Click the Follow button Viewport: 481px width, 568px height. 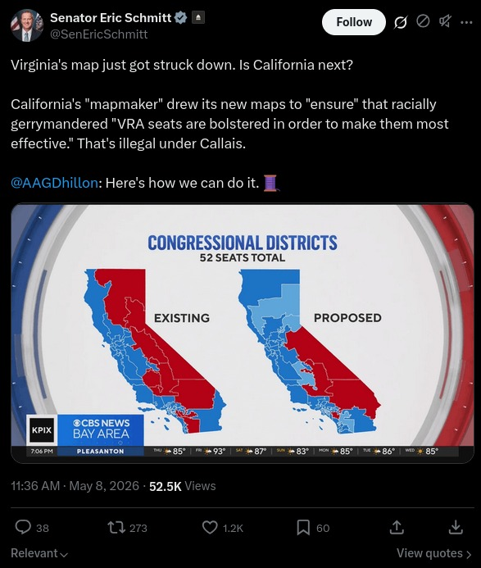[x=353, y=22]
